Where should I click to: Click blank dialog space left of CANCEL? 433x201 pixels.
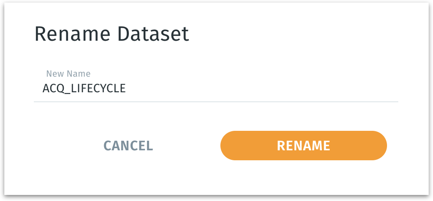61,146
